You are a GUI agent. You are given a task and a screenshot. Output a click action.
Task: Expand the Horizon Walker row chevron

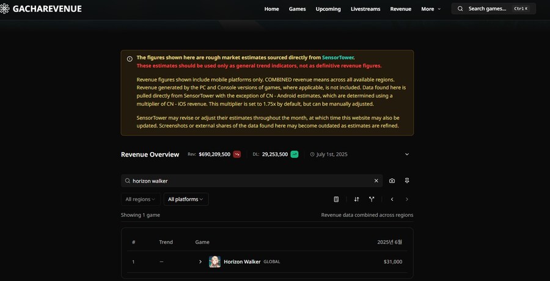tap(200, 261)
